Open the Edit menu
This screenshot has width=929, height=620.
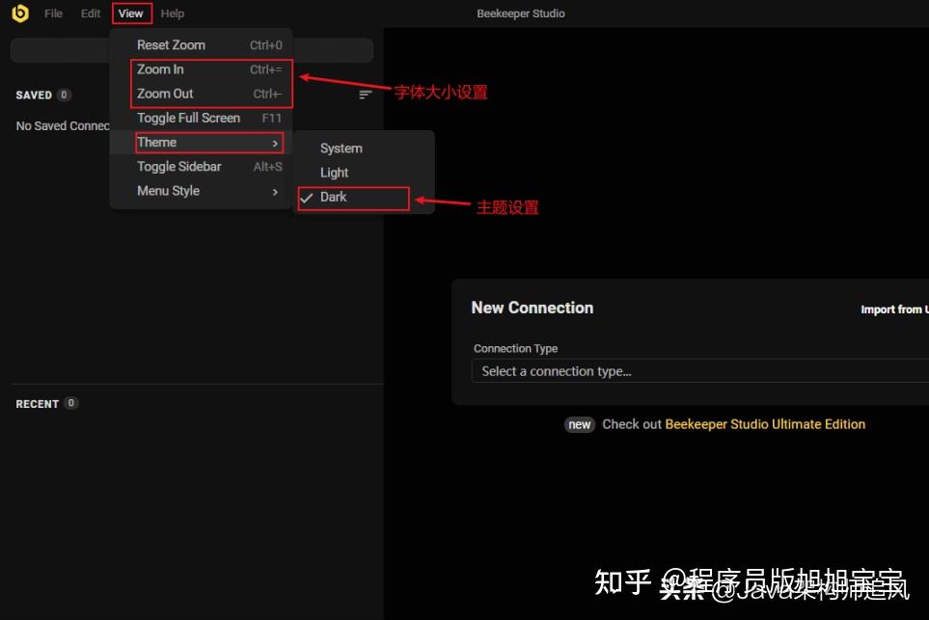coord(91,13)
